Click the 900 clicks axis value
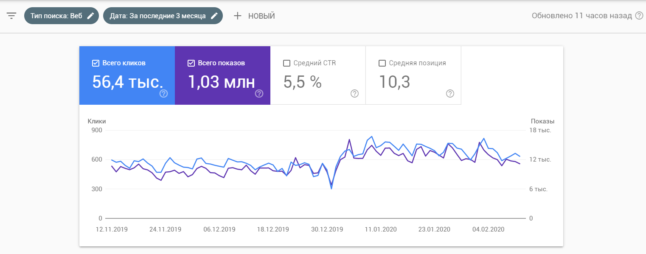The image size is (646, 254). click(97, 130)
